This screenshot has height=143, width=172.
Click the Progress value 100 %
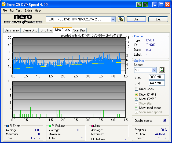pyautogui.click(x=163, y=130)
